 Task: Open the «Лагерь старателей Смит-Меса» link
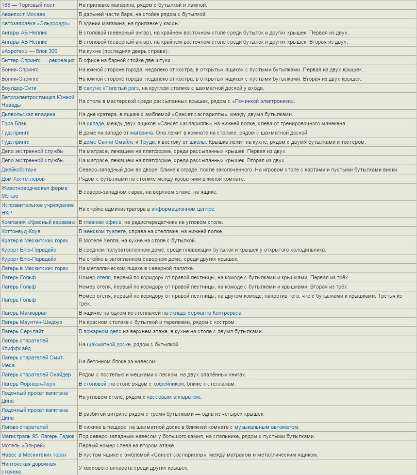(x=33, y=362)
